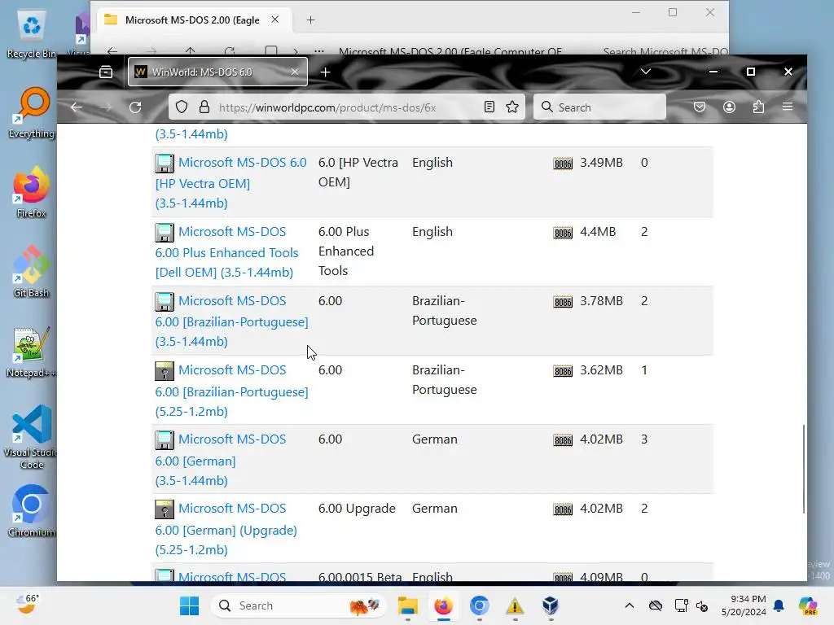
Task: Open MS-DOS 6.00 German Upgrade link
Action: (226, 529)
